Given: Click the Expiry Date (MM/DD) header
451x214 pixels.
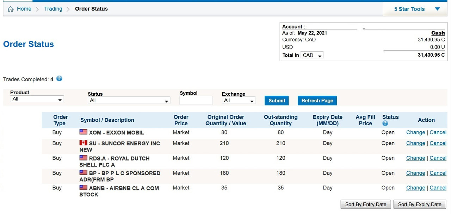Looking at the screenshot, I should [x=328, y=120].
